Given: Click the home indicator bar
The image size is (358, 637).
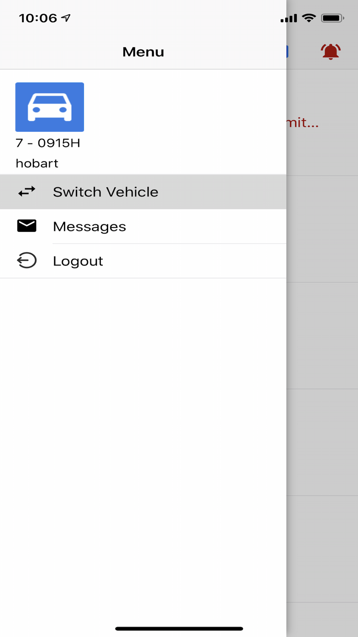Looking at the screenshot, I should 179,628.
